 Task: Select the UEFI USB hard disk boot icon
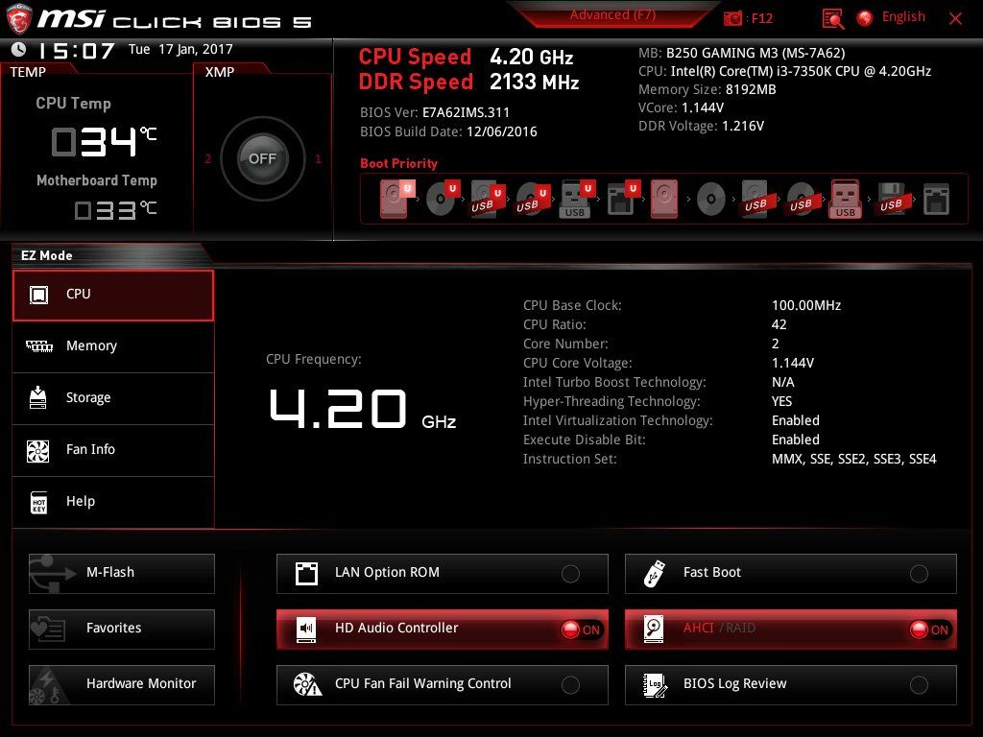(x=487, y=199)
